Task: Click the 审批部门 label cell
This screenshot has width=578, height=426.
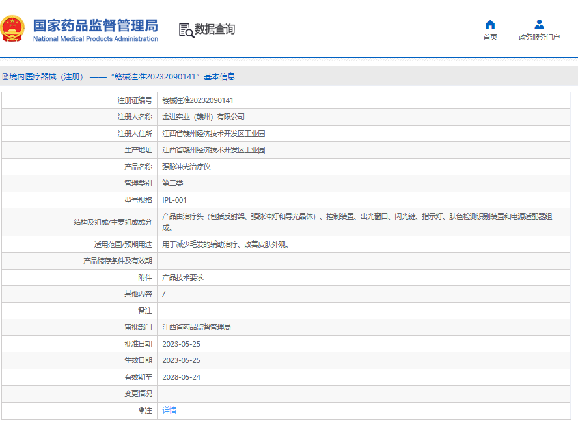Action: click(79, 327)
